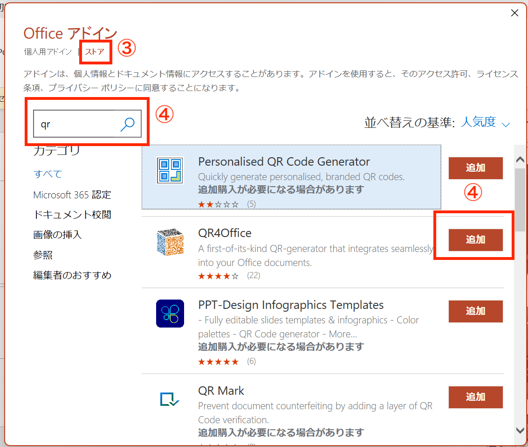The height and width of the screenshot is (447, 528).
Task: Switch to the ストア tab
Action: click(x=95, y=52)
